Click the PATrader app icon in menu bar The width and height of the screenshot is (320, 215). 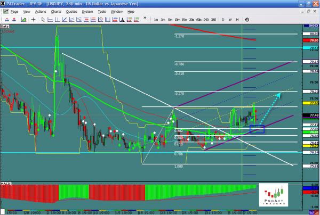tap(5, 11)
